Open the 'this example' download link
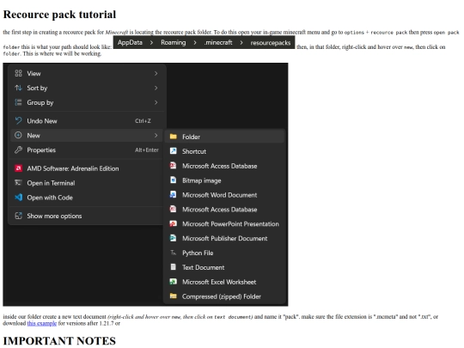This screenshot has height=348, width=464. point(42,323)
